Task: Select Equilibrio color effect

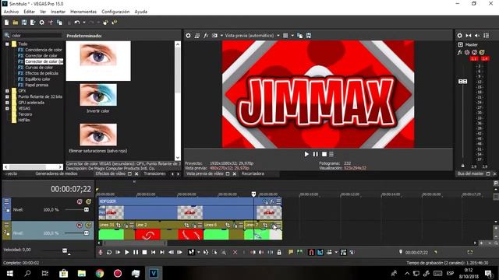Action: pyautogui.click(x=37, y=79)
